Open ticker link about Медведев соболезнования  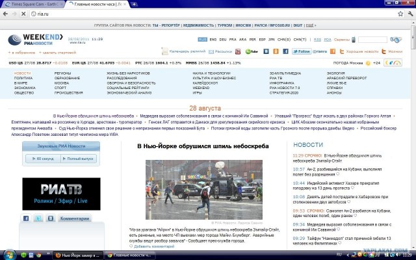click(x=204, y=116)
